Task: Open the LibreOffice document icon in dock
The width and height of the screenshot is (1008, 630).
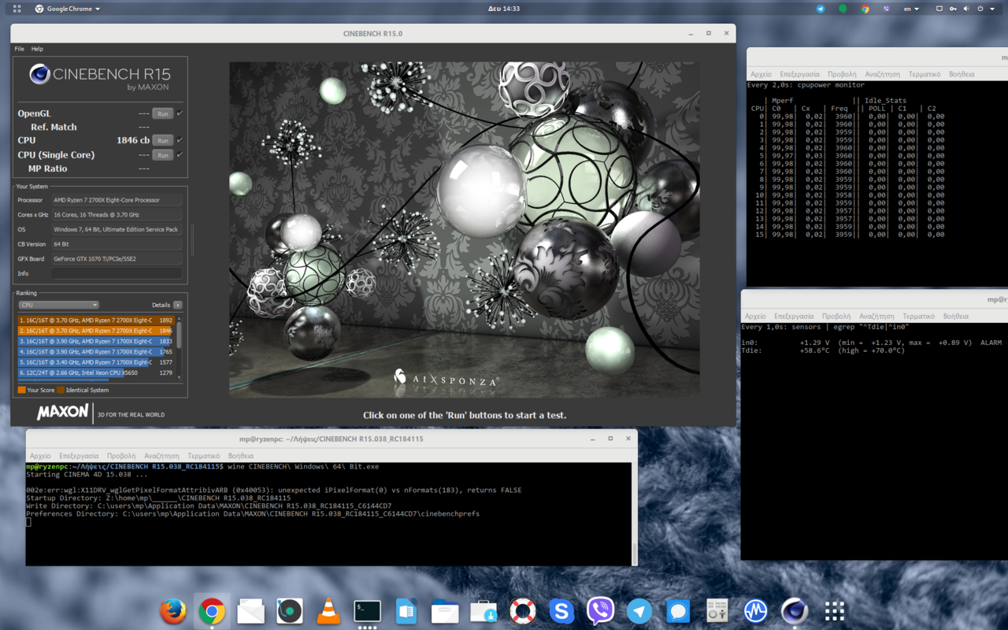Action: pyautogui.click(x=406, y=611)
